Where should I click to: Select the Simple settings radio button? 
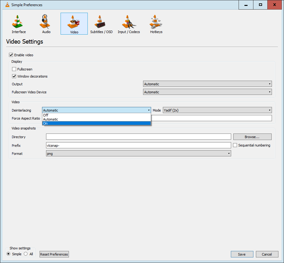pos(8,254)
